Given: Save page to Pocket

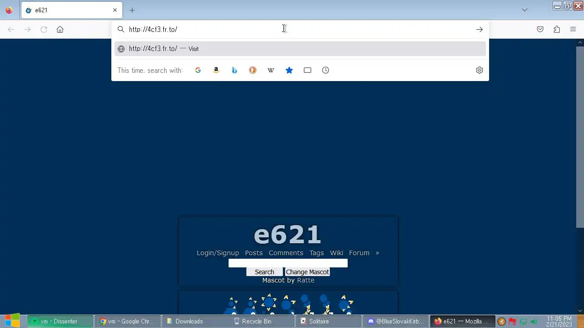Looking at the screenshot, I should pos(540,30).
